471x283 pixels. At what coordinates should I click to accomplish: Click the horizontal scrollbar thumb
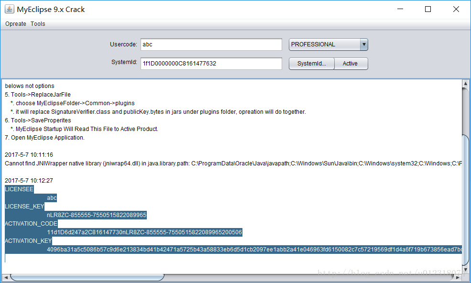pyautogui.click(x=87, y=277)
